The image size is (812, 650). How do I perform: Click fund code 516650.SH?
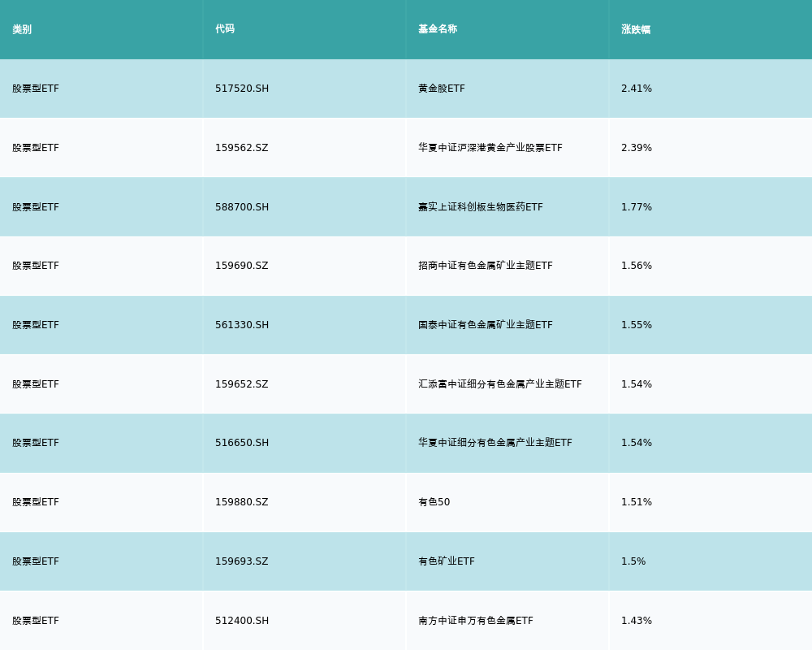pos(242,443)
